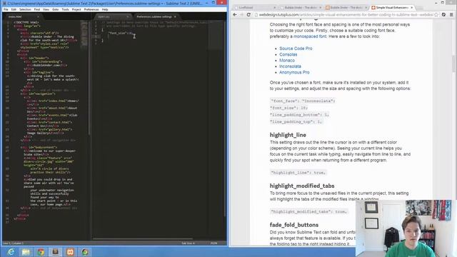Close the Preferences.sublime-settings tab
Viewport: 457px width, 257px height.
(175, 16)
